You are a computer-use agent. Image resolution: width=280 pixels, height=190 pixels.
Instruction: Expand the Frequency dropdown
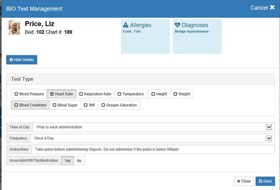pyautogui.click(x=268, y=138)
